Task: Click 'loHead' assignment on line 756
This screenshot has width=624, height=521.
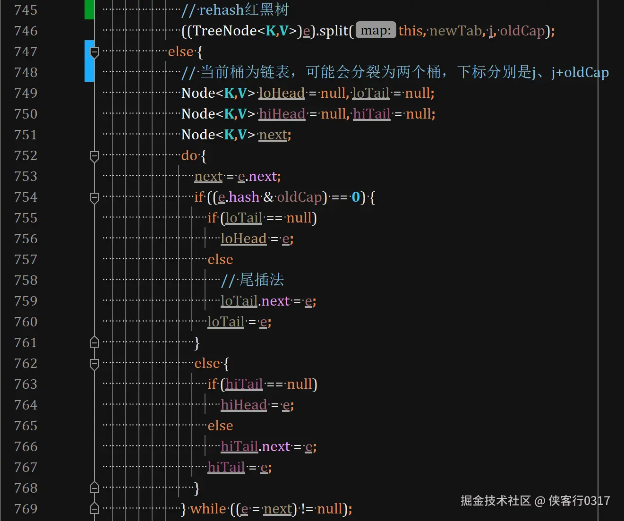Action: pos(244,239)
